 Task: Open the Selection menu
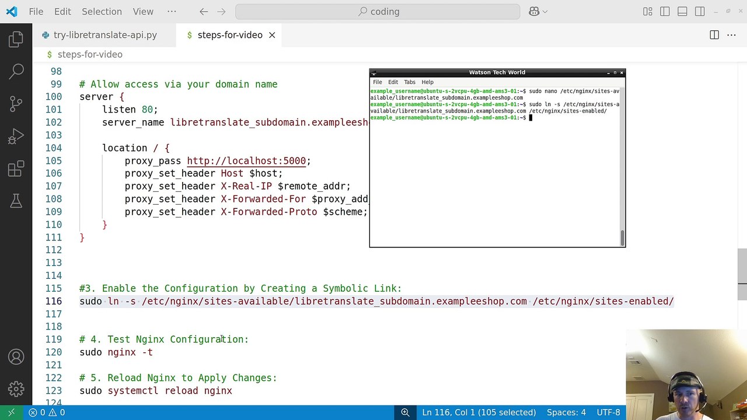pyautogui.click(x=102, y=12)
